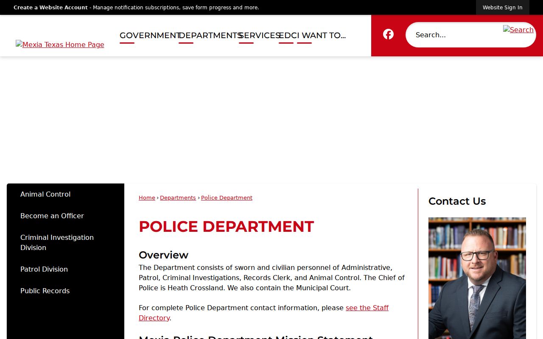Open the EDC menu
The height and width of the screenshot is (339, 543).
tap(287, 36)
